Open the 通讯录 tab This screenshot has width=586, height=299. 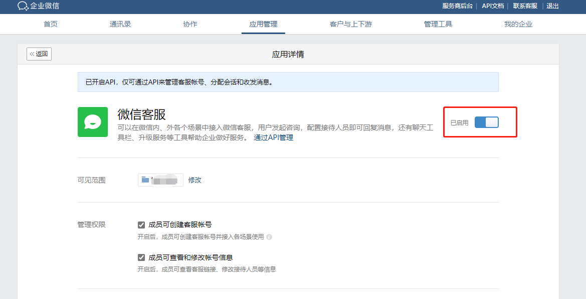[x=120, y=24]
